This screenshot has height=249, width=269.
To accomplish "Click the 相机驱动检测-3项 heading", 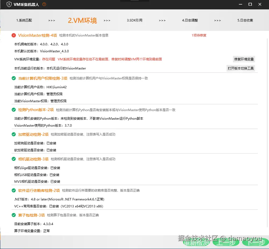I will 33,159.
